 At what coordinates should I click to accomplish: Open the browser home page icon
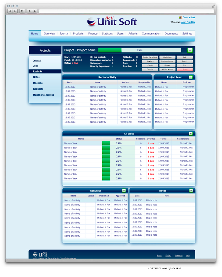pos(22,11)
